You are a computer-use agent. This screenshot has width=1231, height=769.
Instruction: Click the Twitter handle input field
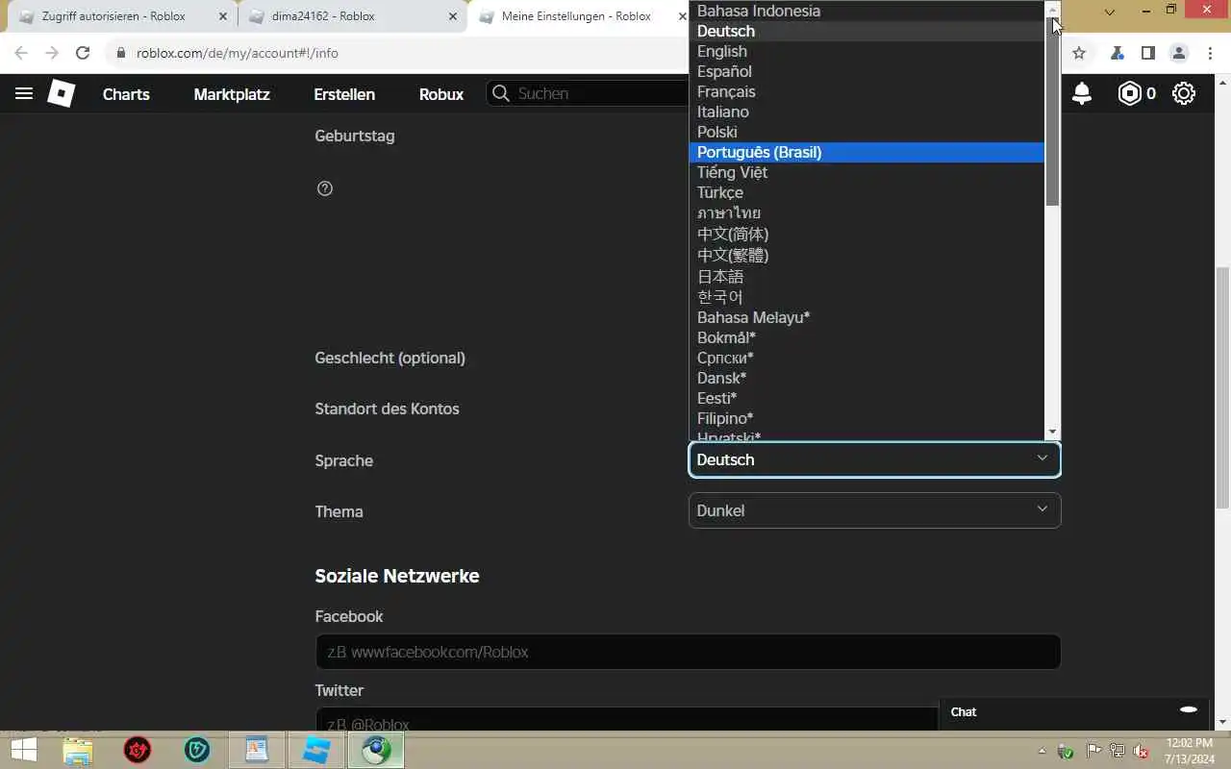pos(626,720)
